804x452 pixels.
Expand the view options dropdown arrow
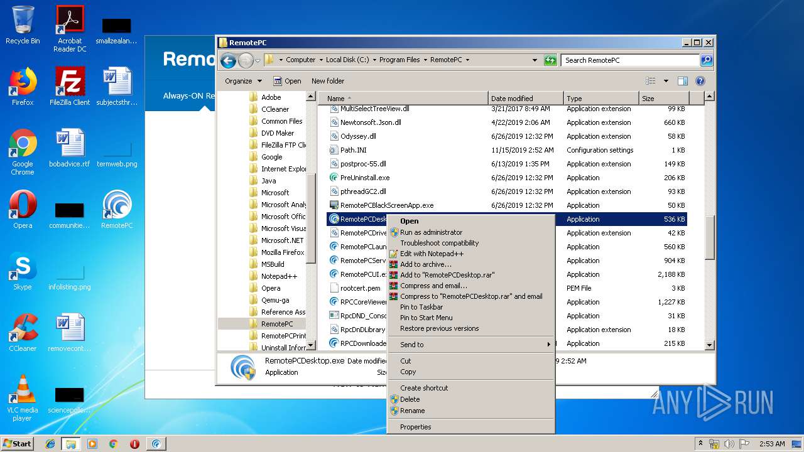tap(666, 81)
